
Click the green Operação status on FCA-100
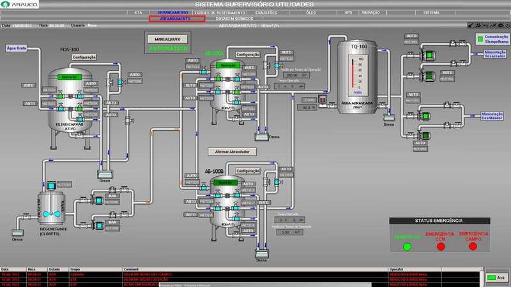point(70,77)
